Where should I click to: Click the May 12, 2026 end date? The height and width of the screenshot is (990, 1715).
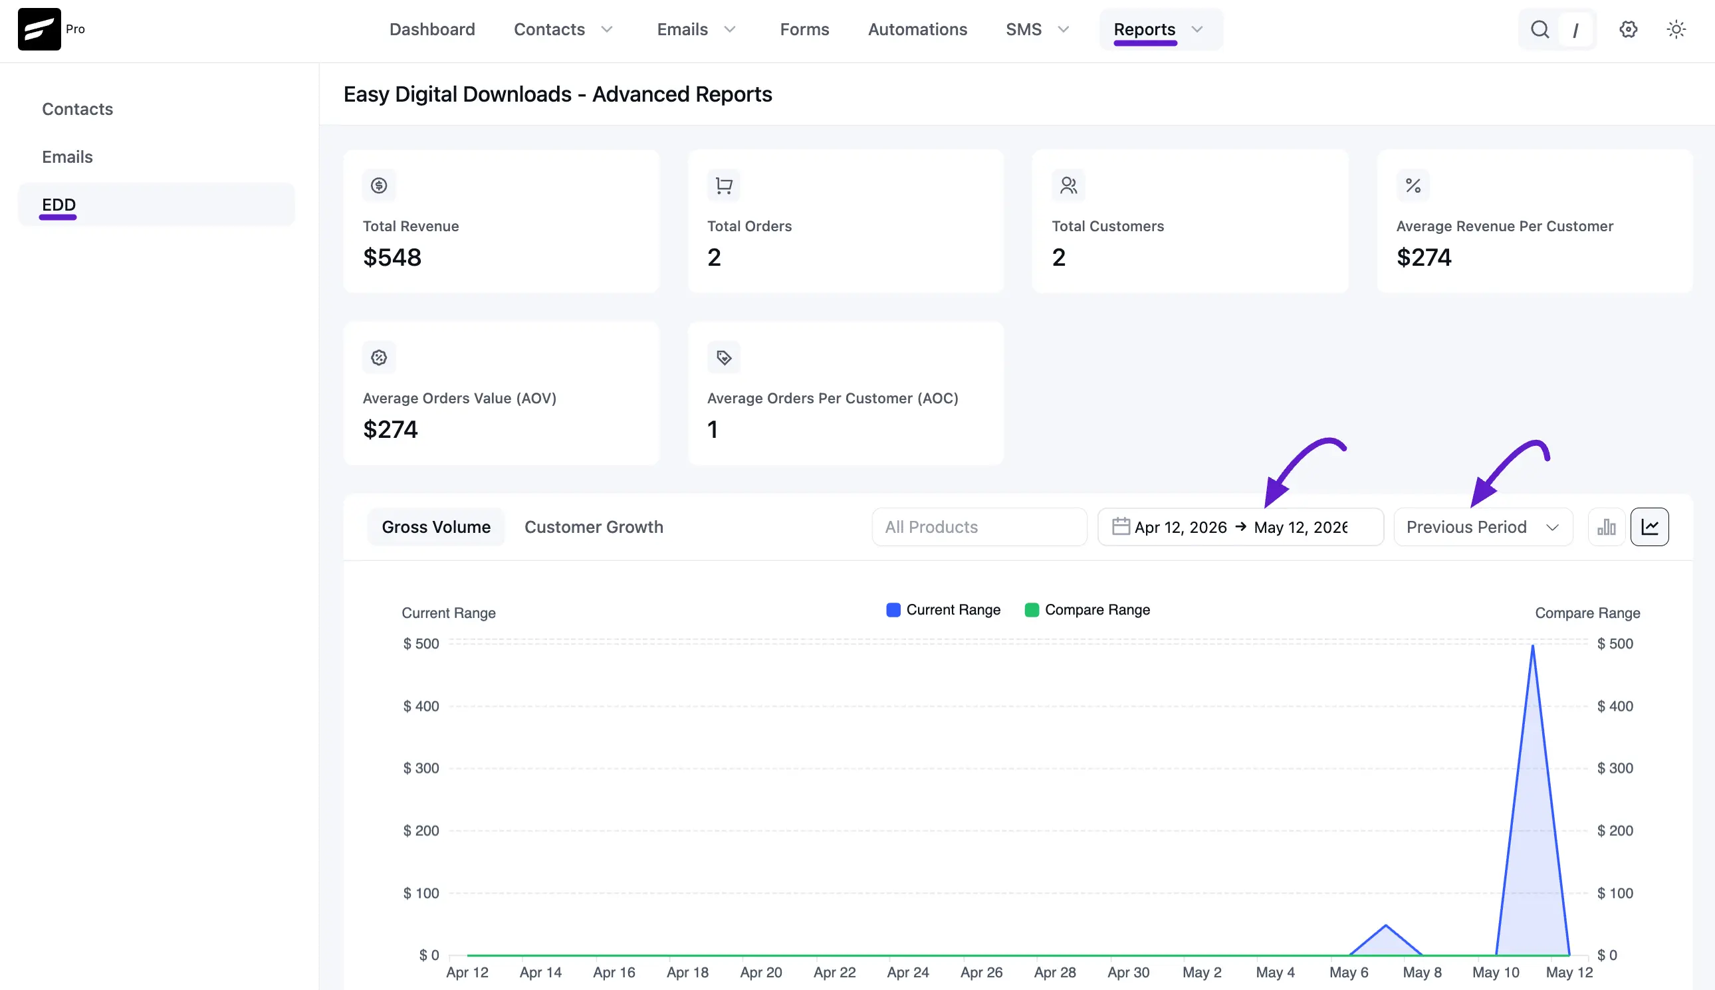1301,527
